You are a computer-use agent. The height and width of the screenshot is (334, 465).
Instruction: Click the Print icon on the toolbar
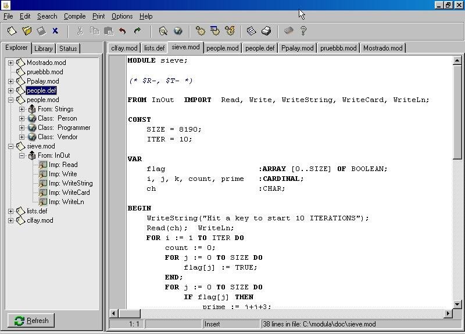point(267,31)
